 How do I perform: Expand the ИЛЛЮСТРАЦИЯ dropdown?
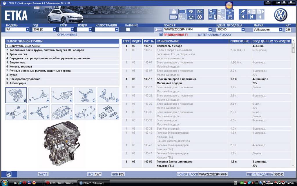[117, 30]
